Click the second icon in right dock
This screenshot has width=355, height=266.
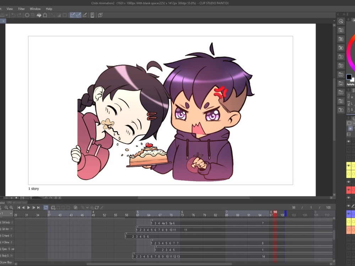(x=341, y=30)
